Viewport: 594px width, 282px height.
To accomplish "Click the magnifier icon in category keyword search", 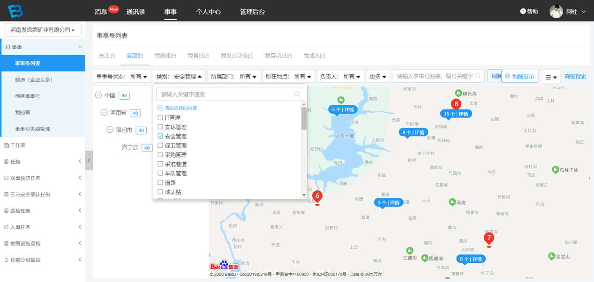I will point(297,94).
